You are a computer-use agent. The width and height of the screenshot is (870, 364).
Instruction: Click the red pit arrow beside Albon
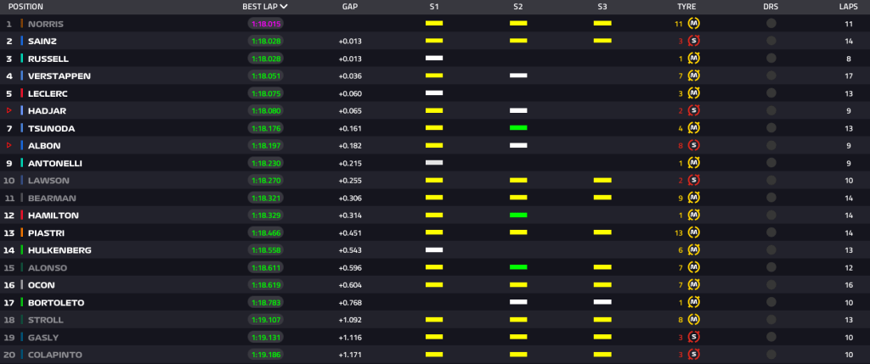8,145
